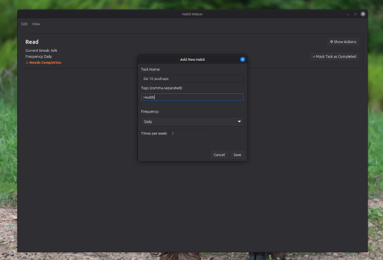Minimize the Habit Helper window
Screen dimensions: 383x260
pos(348,14)
